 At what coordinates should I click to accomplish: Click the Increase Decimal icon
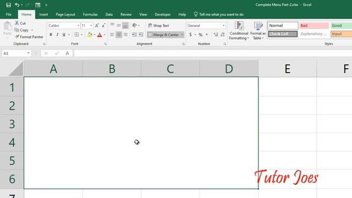coord(216,35)
